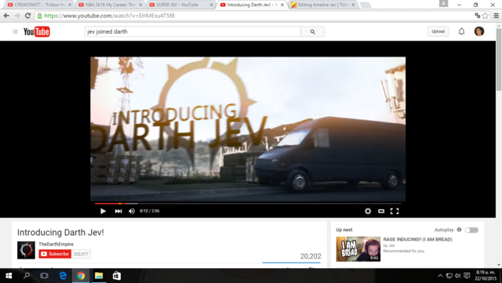Click the video title 'Introducing Darth Jev!'
This screenshot has height=283, width=502.
[x=60, y=232]
